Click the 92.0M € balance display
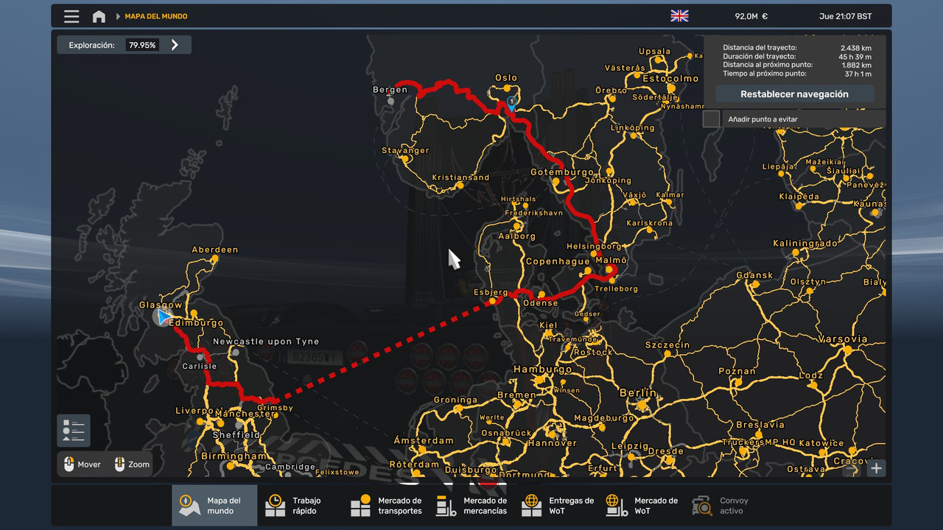 point(751,16)
